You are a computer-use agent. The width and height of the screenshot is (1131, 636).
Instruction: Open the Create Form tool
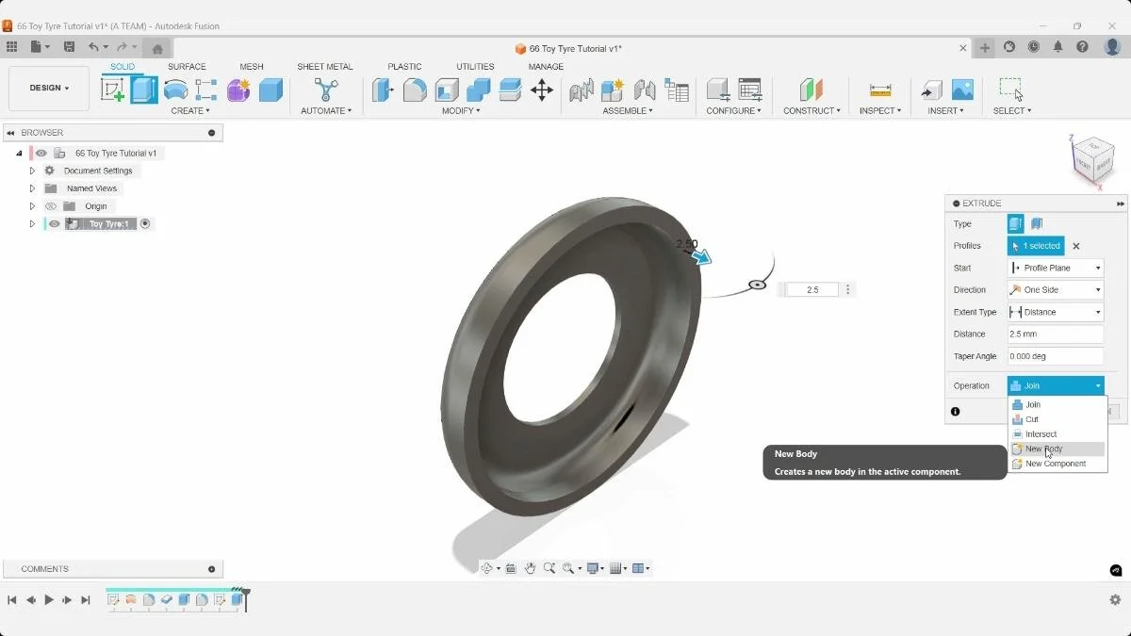(x=238, y=90)
